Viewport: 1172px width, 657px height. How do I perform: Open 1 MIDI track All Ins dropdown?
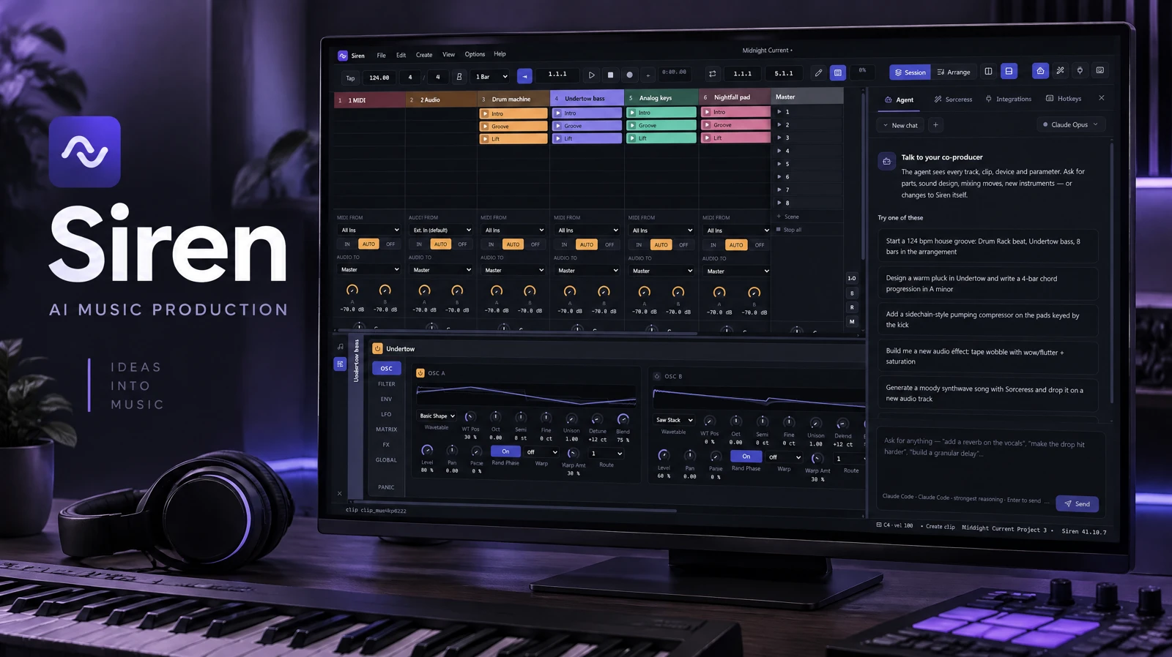coord(370,230)
